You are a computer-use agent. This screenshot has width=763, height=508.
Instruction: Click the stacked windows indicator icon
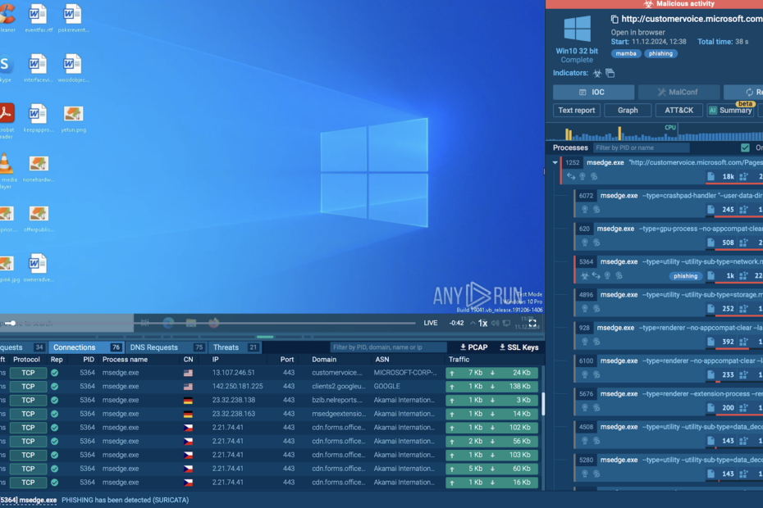click(610, 74)
